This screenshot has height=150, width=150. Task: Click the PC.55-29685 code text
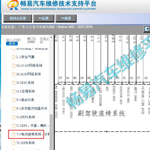coord(32,40)
